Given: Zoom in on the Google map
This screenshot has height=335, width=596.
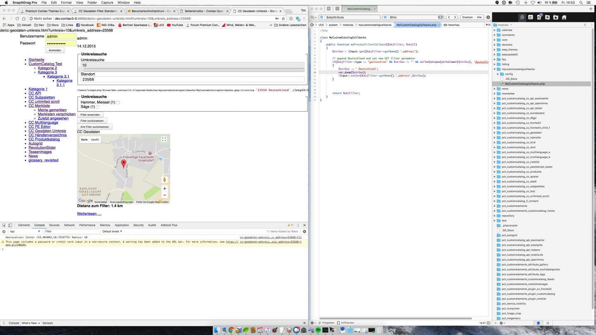Looking at the screenshot, I should click(165, 189).
